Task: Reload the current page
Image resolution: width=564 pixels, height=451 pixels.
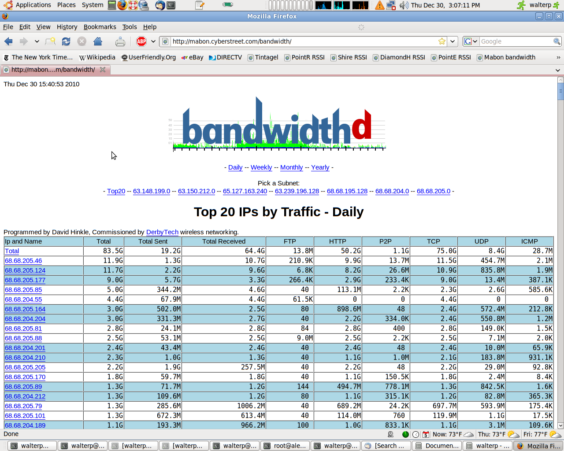Action: point(66,41)
